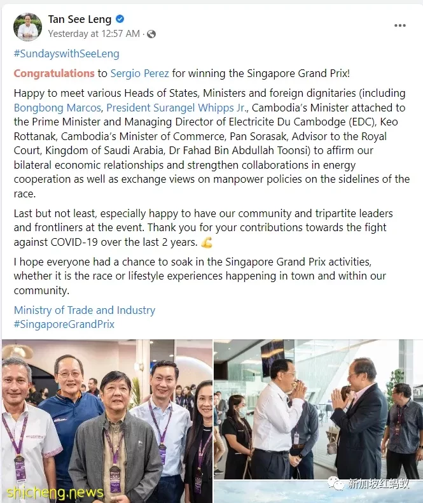Open the partially visible bottom right photo

point(318,492)
